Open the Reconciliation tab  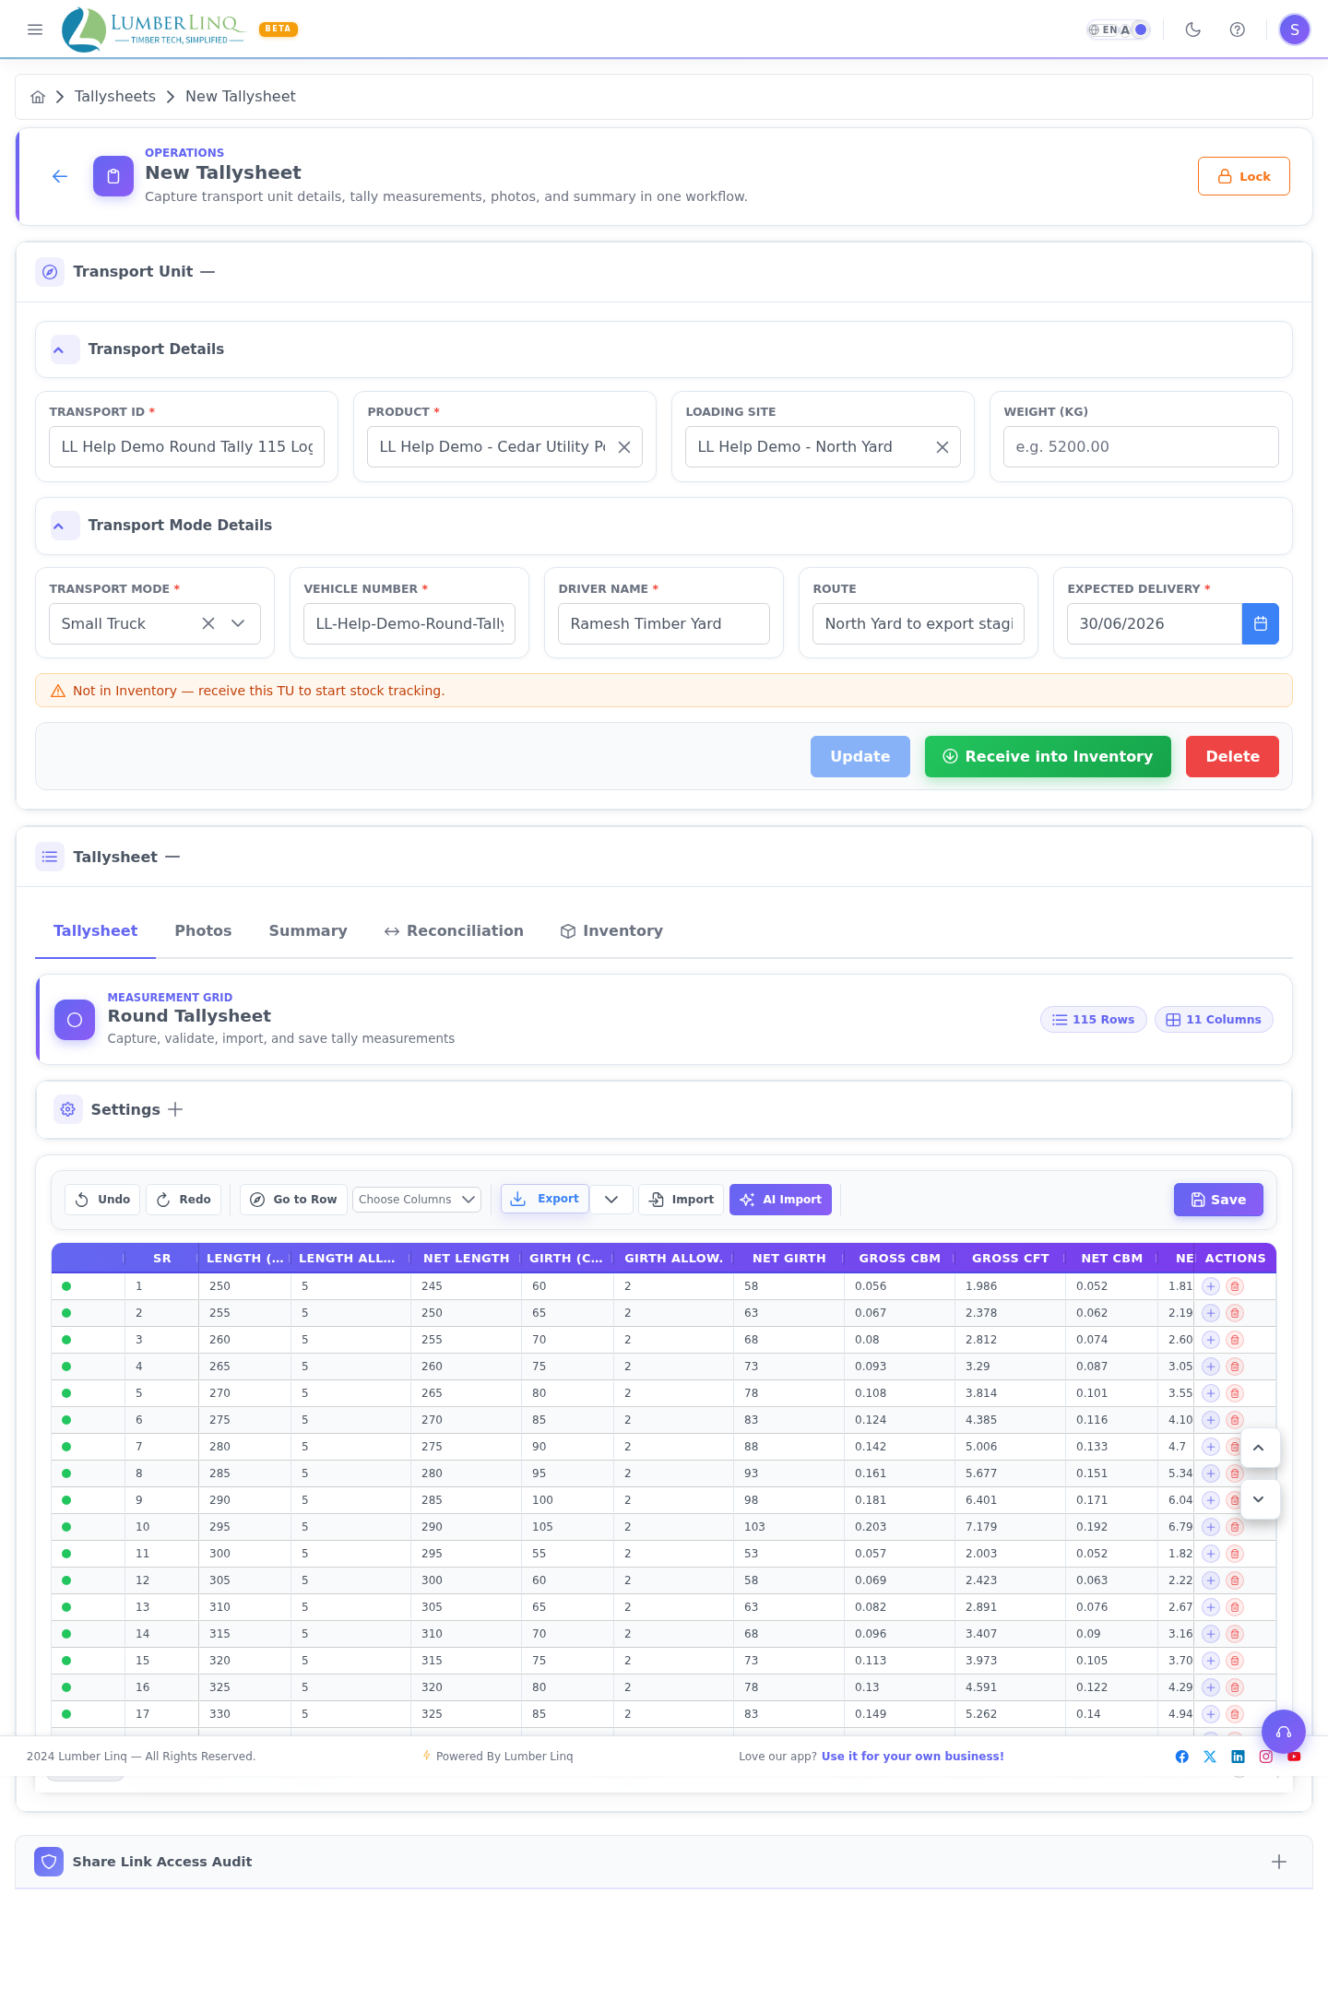454,931
